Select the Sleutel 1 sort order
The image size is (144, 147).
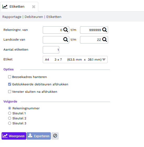click(9, 113)
